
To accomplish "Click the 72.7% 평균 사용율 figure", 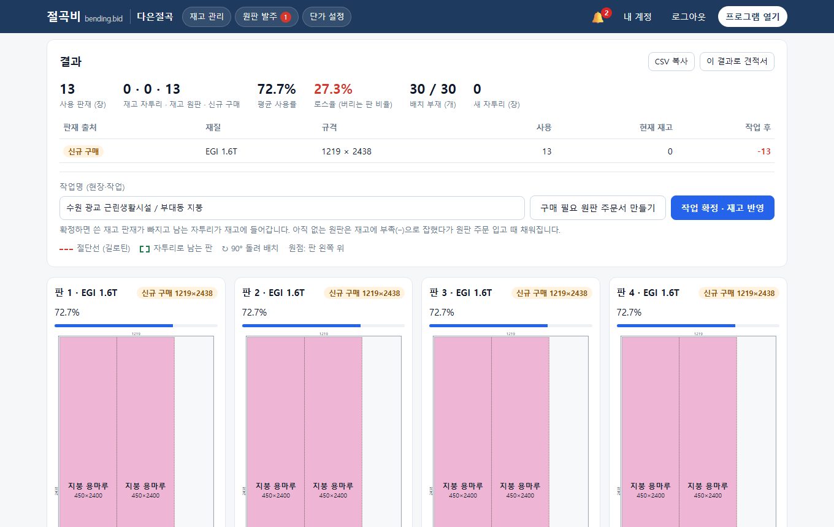I will (277, 89).
